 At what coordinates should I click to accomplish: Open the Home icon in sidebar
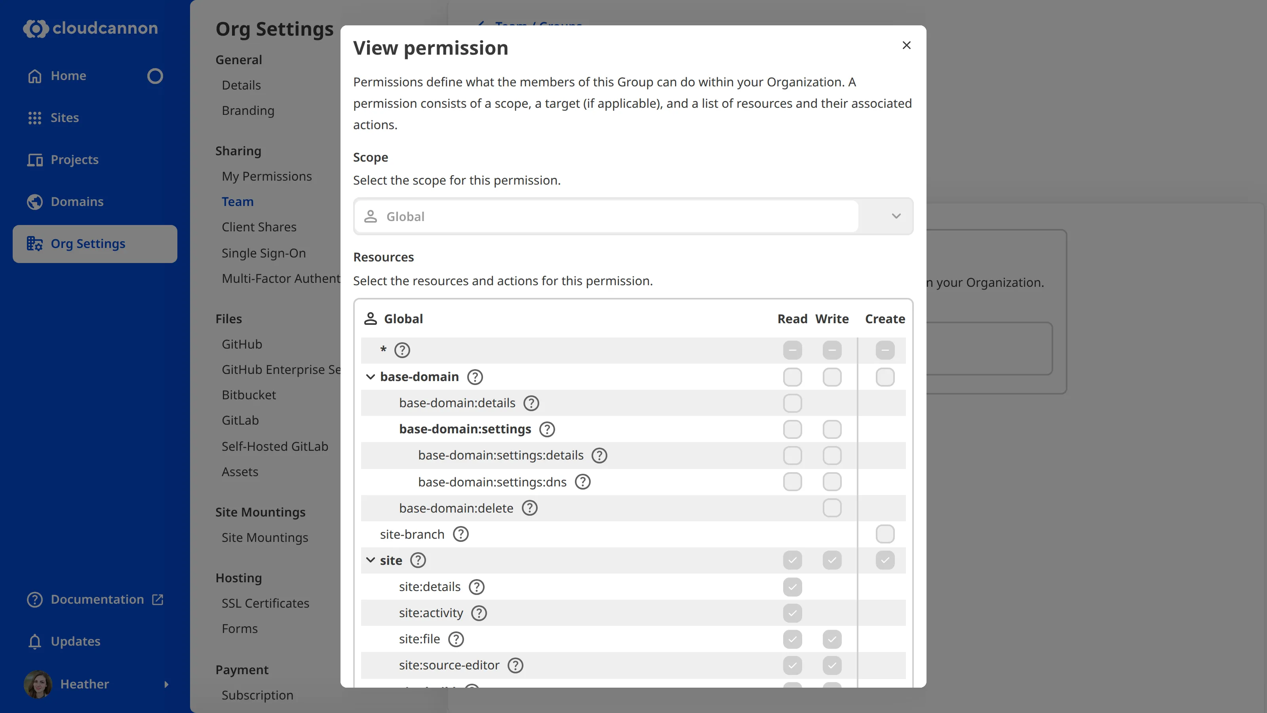(34, 76)
